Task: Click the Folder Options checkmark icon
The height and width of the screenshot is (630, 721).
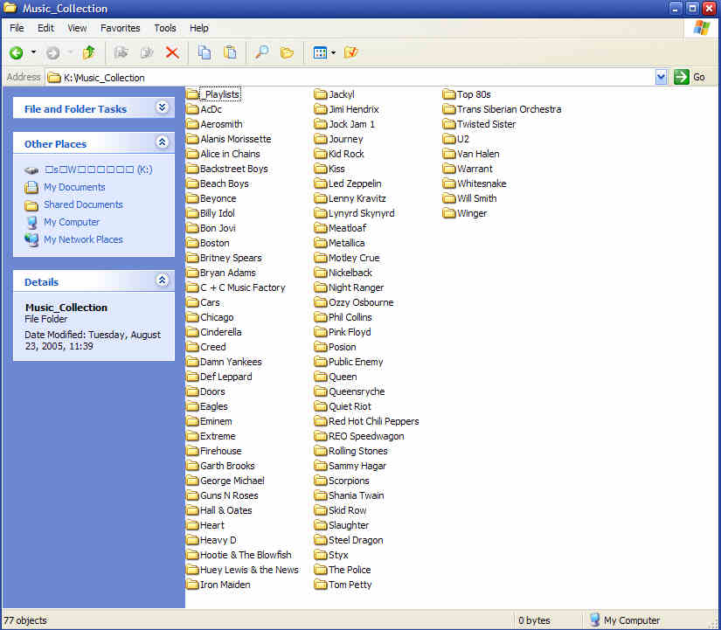Action: pyautogui.click(x=351, y=52)
